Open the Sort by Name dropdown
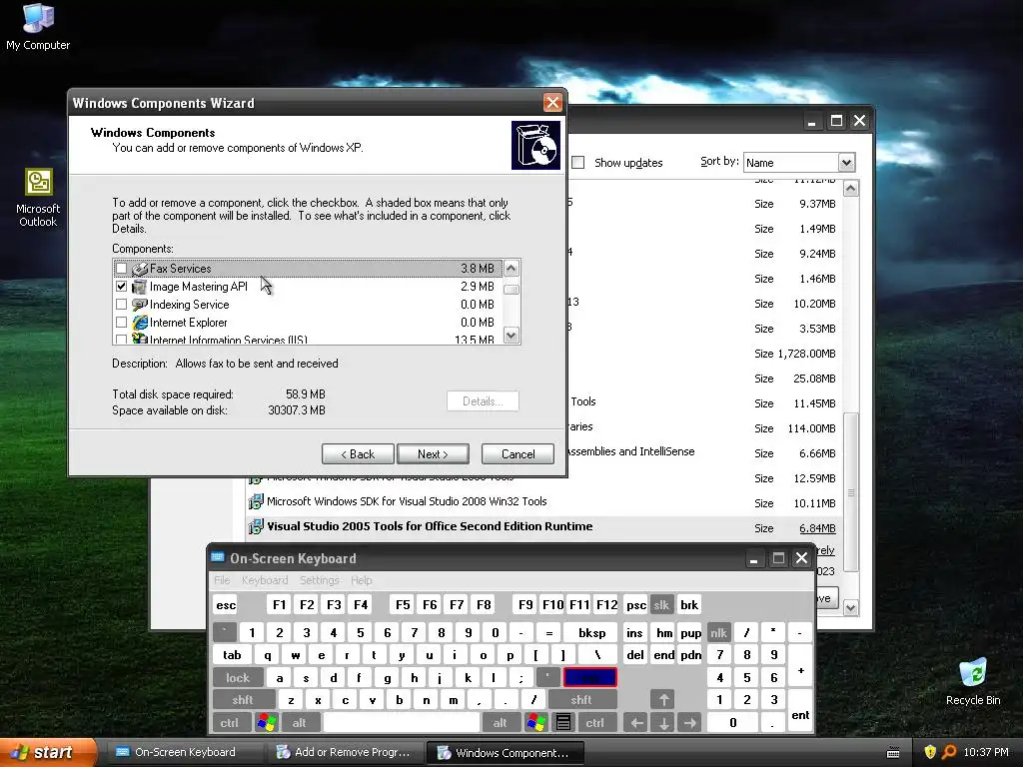Image resolution: width=1023 pixels, height=767 pixels. (x=846, y=163)
